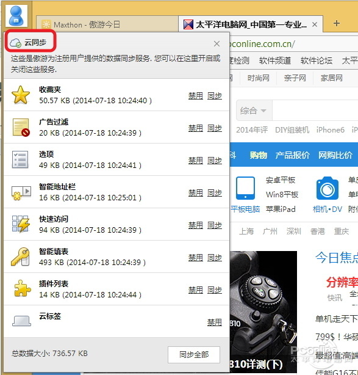The width and height of the screenshot is (358, 375).
Task: Open Win8平板 category link
Action: 282,194
